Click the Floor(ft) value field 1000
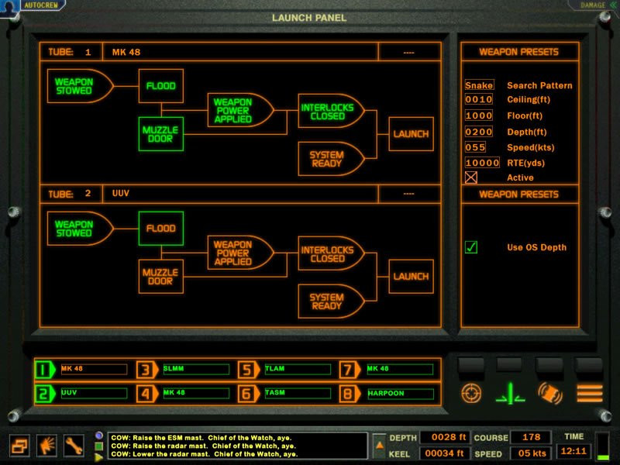The height and width of the screenshot is (465, 620). 479,115
